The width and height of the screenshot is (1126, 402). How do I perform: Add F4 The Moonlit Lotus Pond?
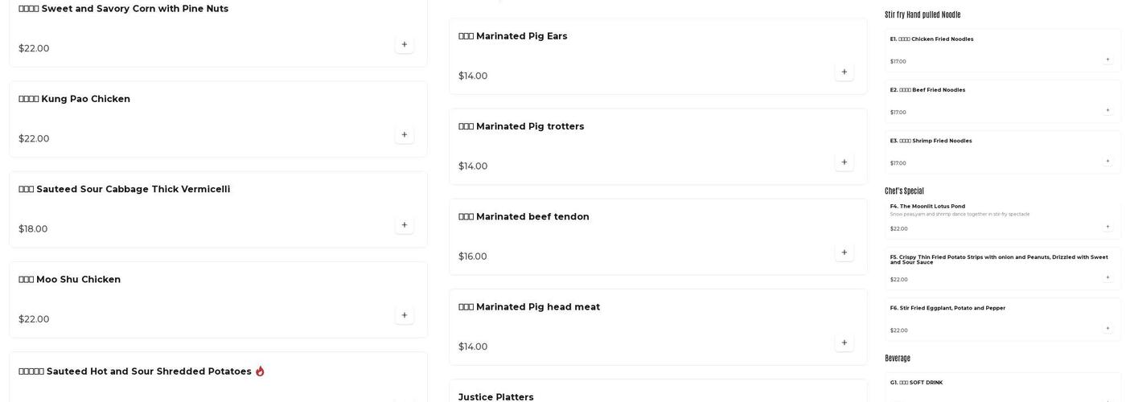click(x=1108, y=227)
